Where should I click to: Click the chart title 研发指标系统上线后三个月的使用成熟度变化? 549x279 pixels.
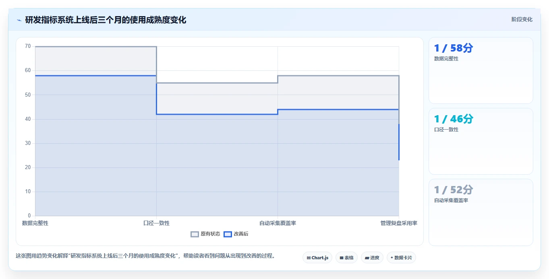pos(106,20)
